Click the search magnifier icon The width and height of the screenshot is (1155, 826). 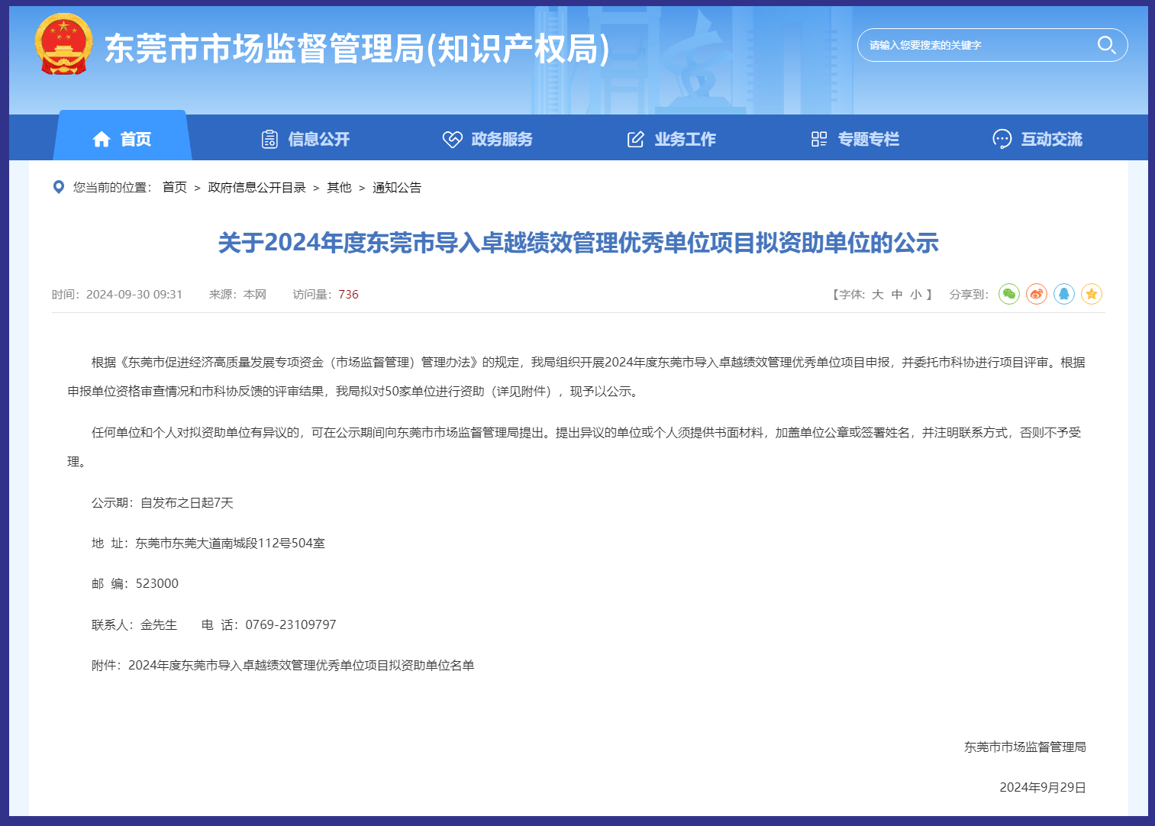click(1106, 45)
